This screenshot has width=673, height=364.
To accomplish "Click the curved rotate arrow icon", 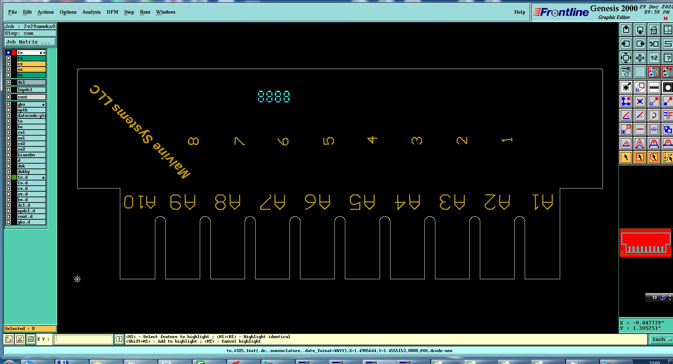I will [x=654, y=115].
